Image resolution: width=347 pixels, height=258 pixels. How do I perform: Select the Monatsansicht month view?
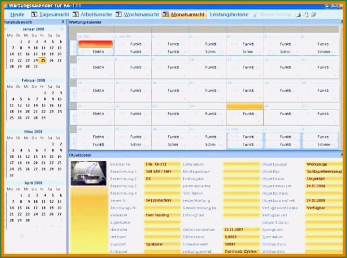point(184,14)
